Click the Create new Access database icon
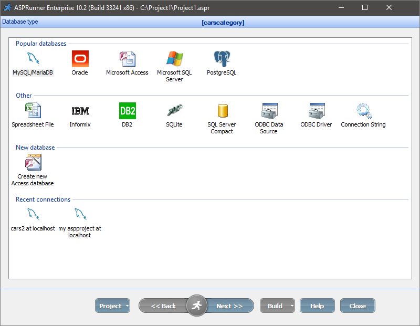The width and height of the screenshot is (420, 326). click(33, 163)
